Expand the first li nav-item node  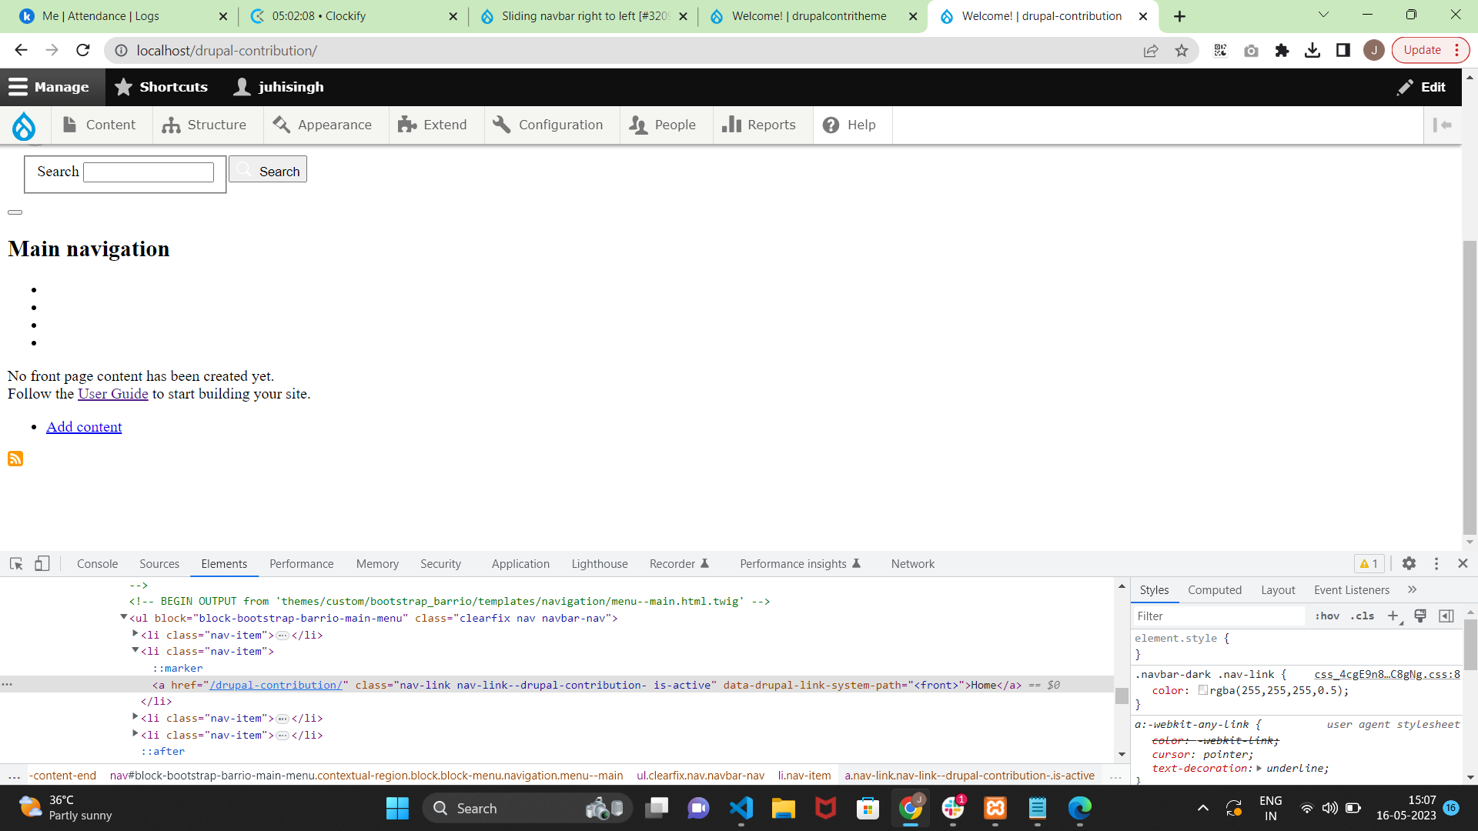click(135, 634)
